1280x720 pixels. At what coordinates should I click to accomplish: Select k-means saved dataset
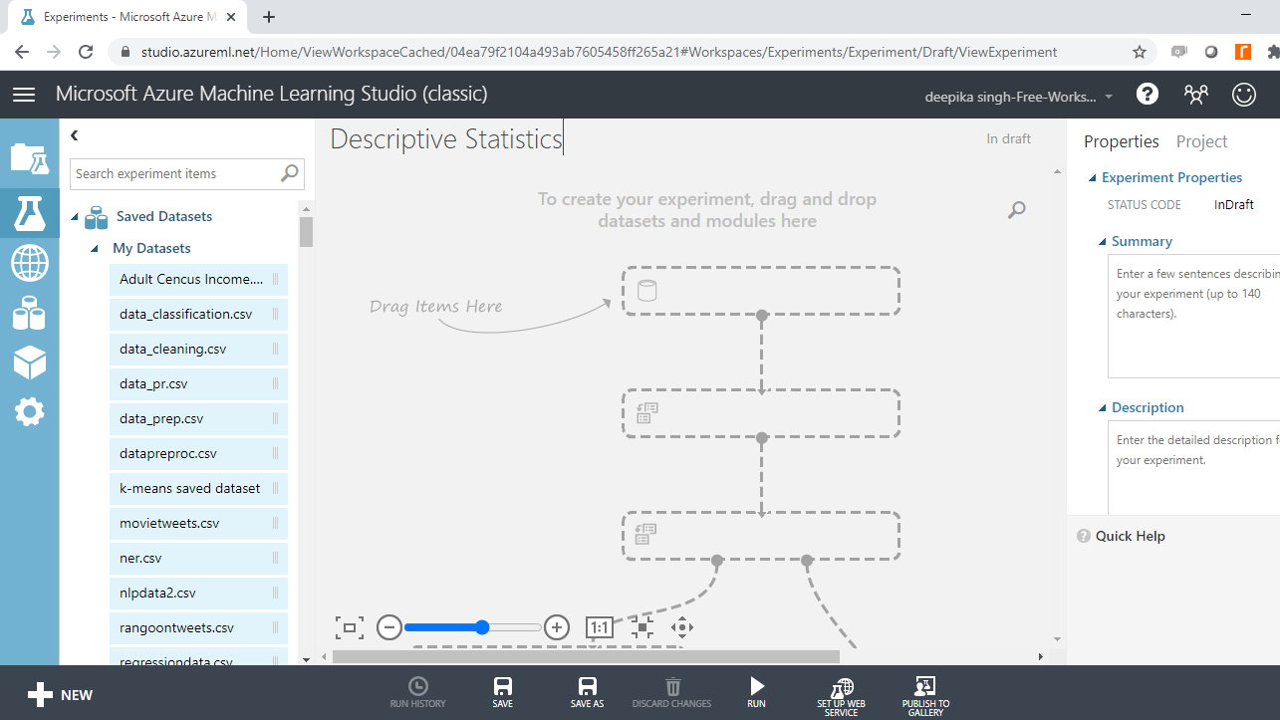point(198,489)
